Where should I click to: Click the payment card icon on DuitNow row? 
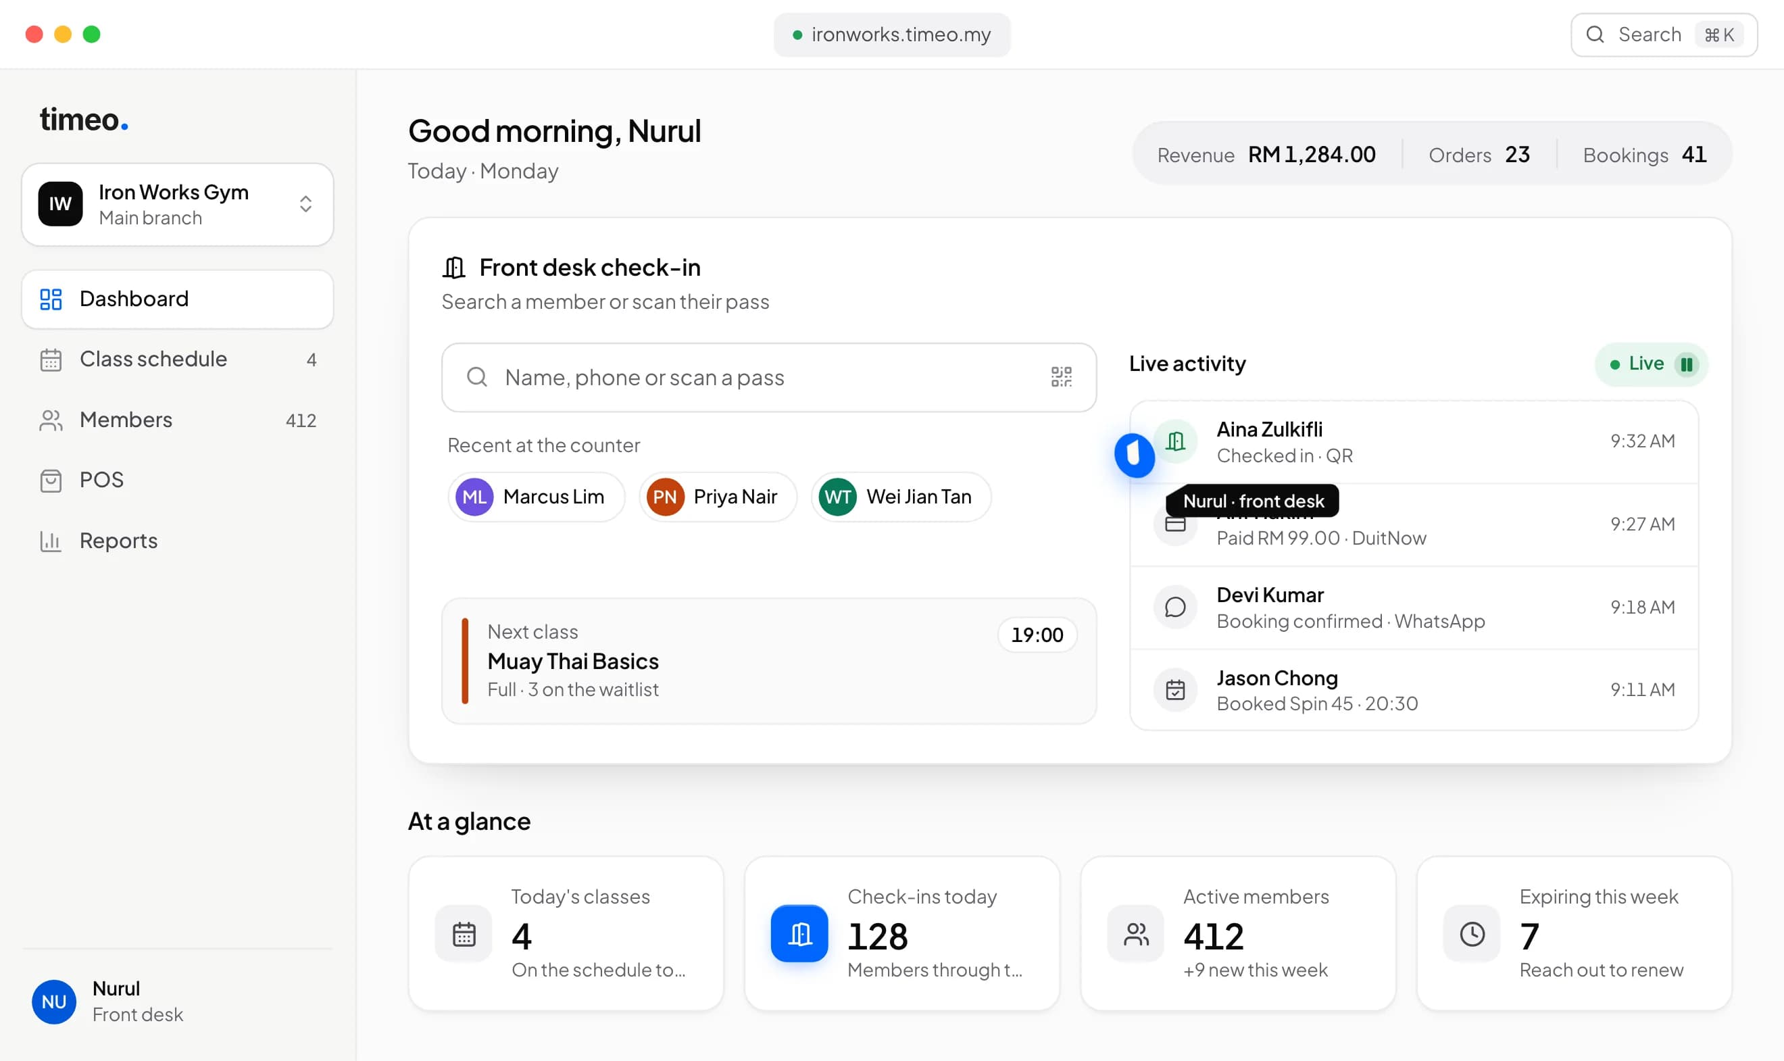(1175, 524)
